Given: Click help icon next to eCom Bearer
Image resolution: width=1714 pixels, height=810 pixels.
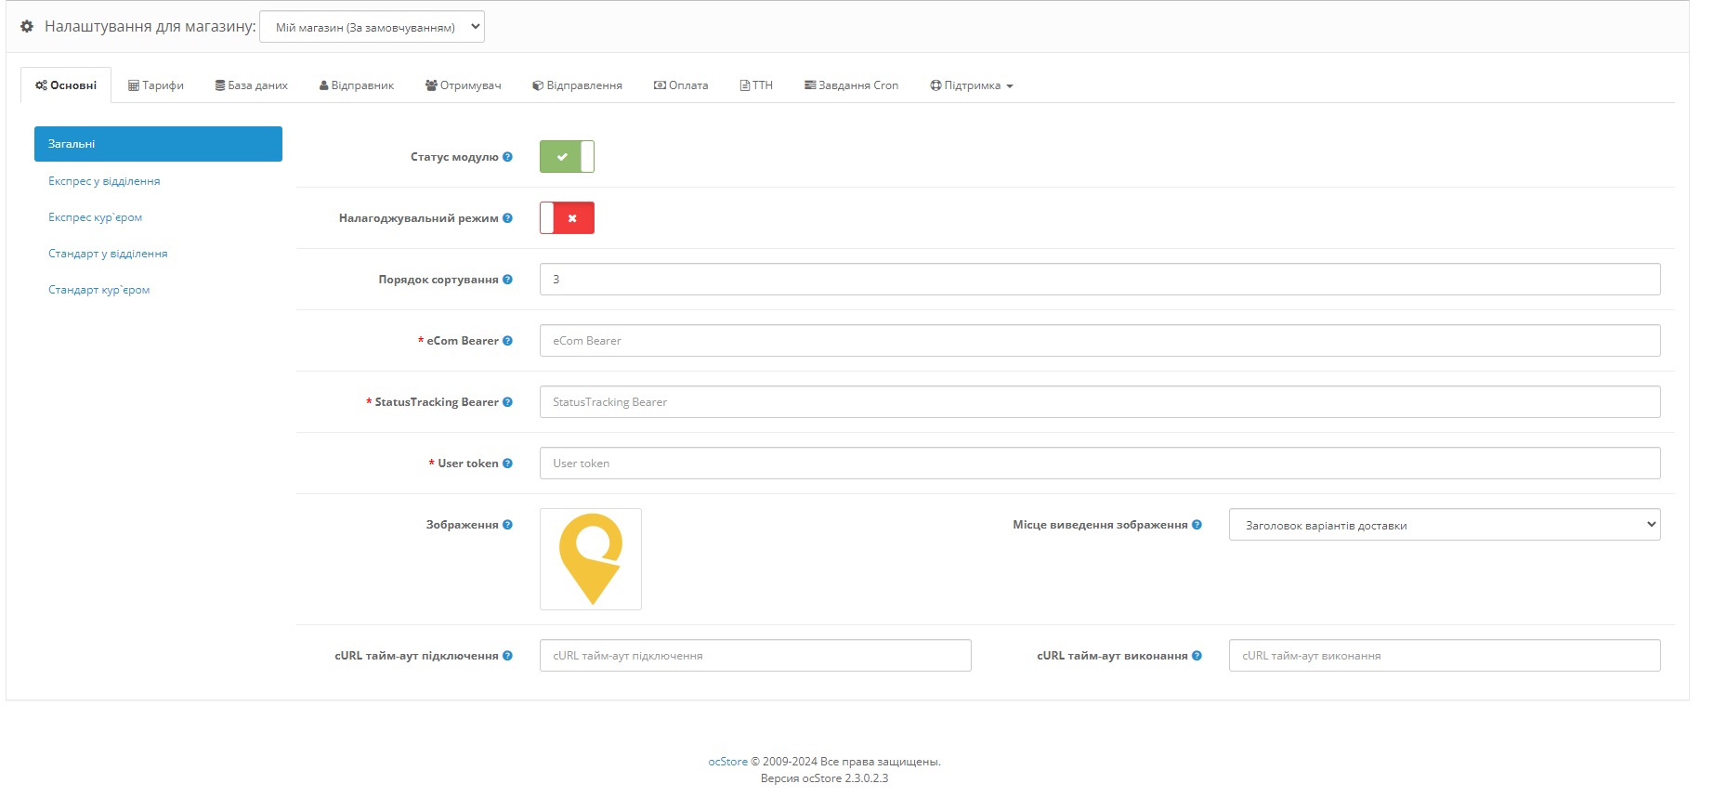Looking at the screenshot, I should (507, 341).
